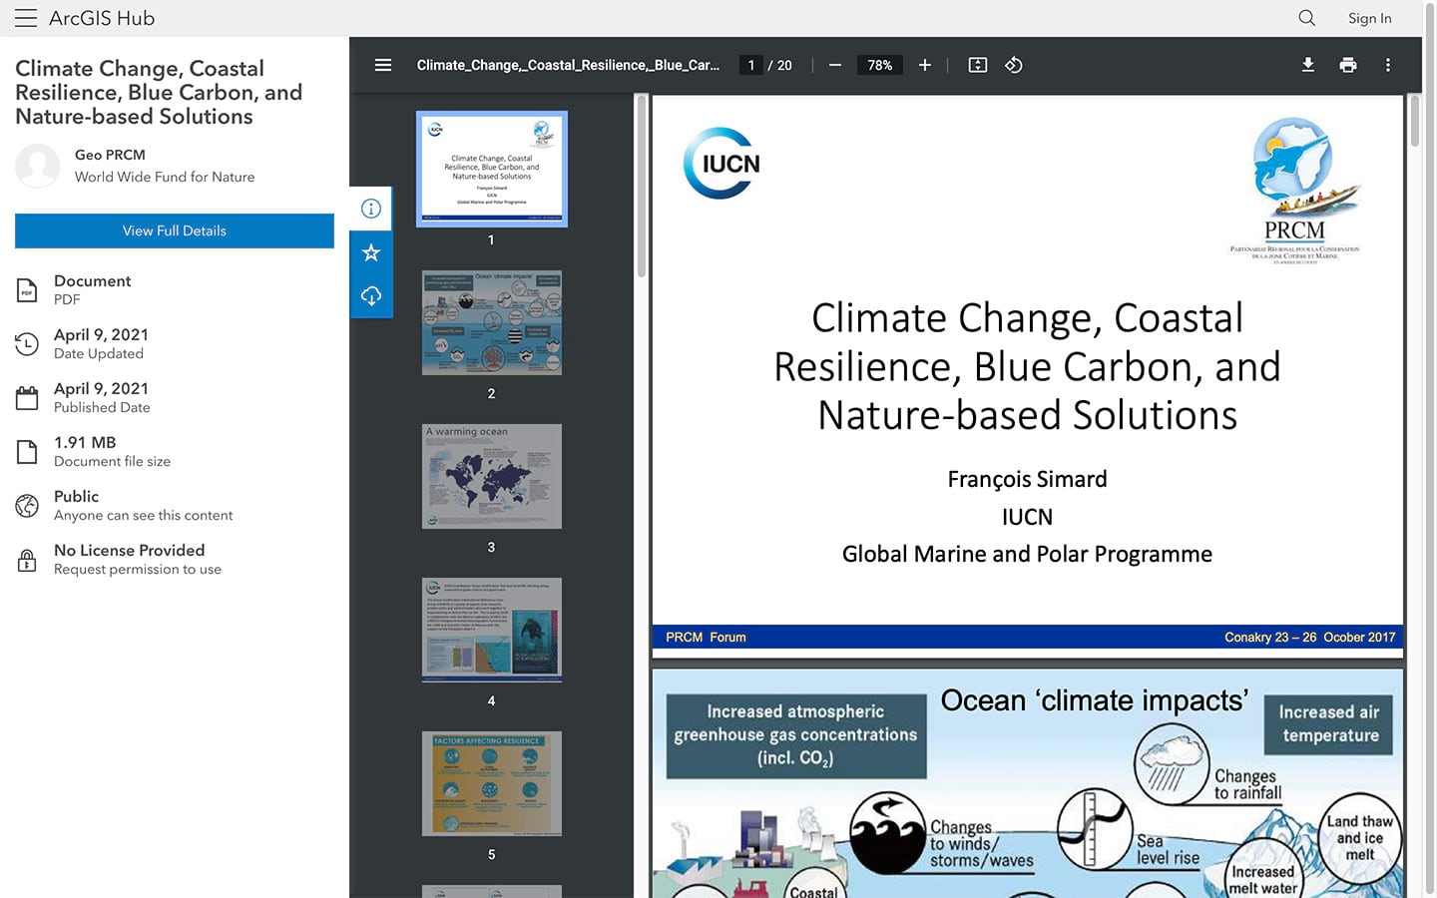Click the thumbnail panel scrollbar

[641, 187]
